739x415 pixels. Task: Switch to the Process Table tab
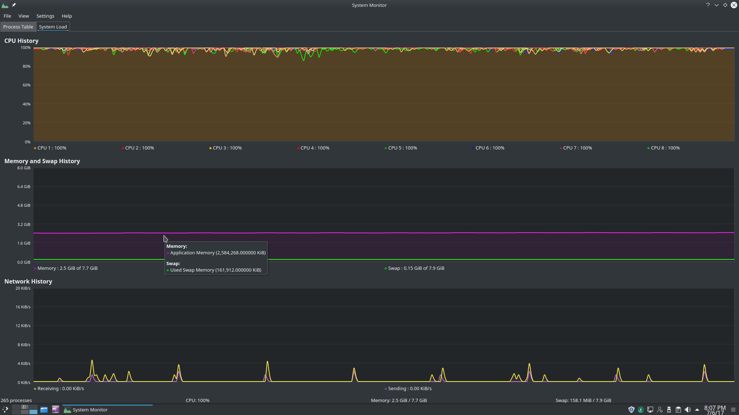tap(18, 27)
